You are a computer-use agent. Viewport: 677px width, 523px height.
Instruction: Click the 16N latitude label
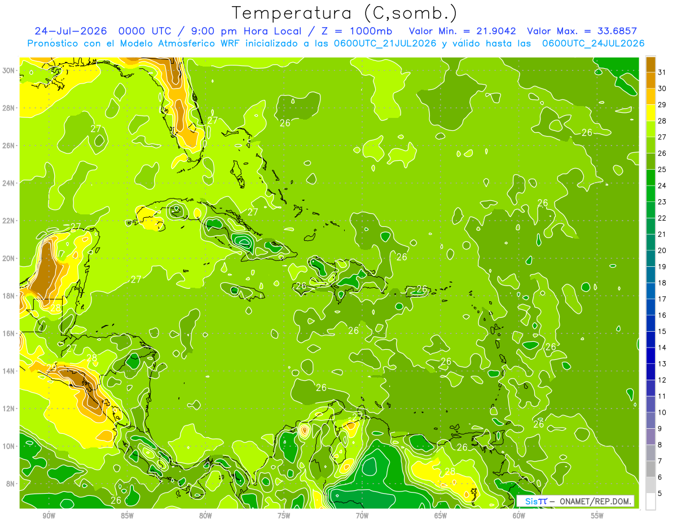[x=10, y=333]
